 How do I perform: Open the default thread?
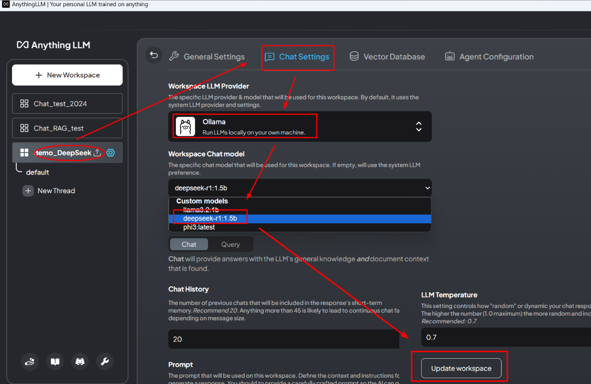point(38,172)
